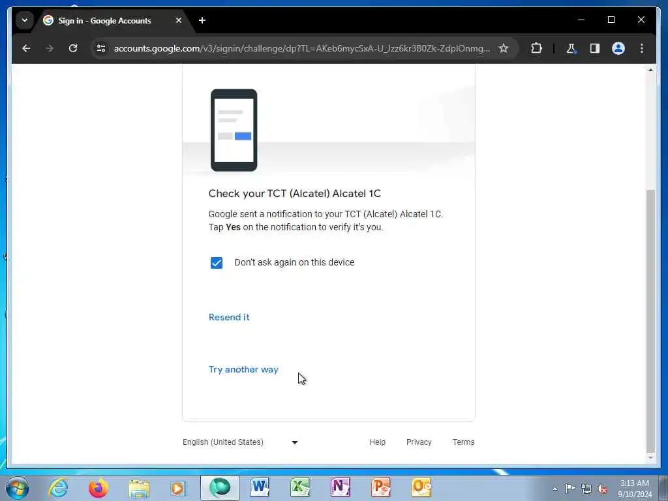
Task: Click Resend it link
Action: tap(229, 317)
